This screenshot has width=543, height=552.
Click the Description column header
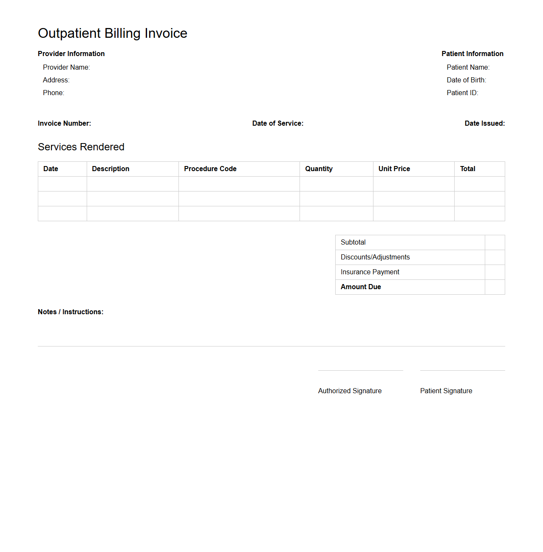pyautogui.click(x=110, y=169)
